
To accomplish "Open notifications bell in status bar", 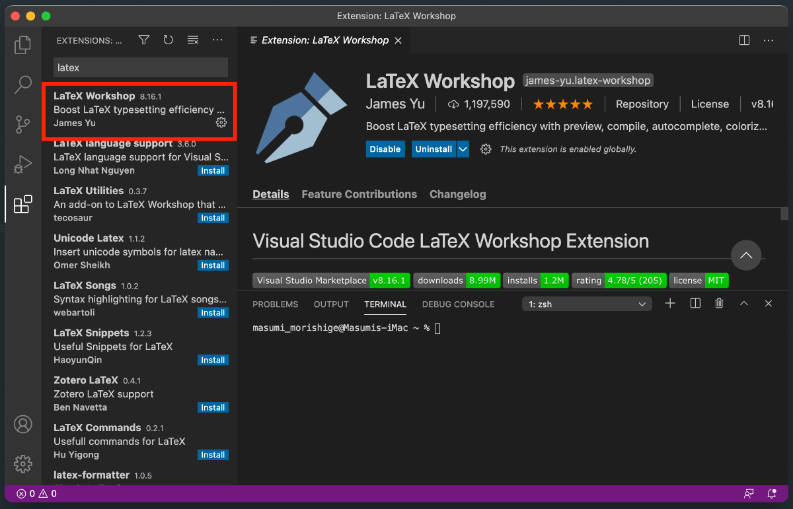I will 772,493.
